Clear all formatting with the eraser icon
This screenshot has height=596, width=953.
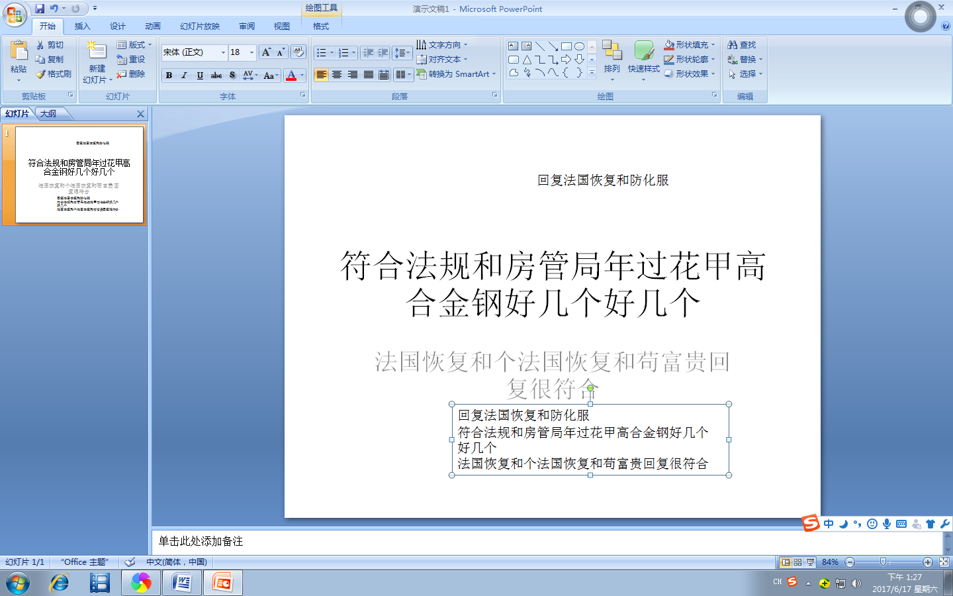tap(298, 52)
